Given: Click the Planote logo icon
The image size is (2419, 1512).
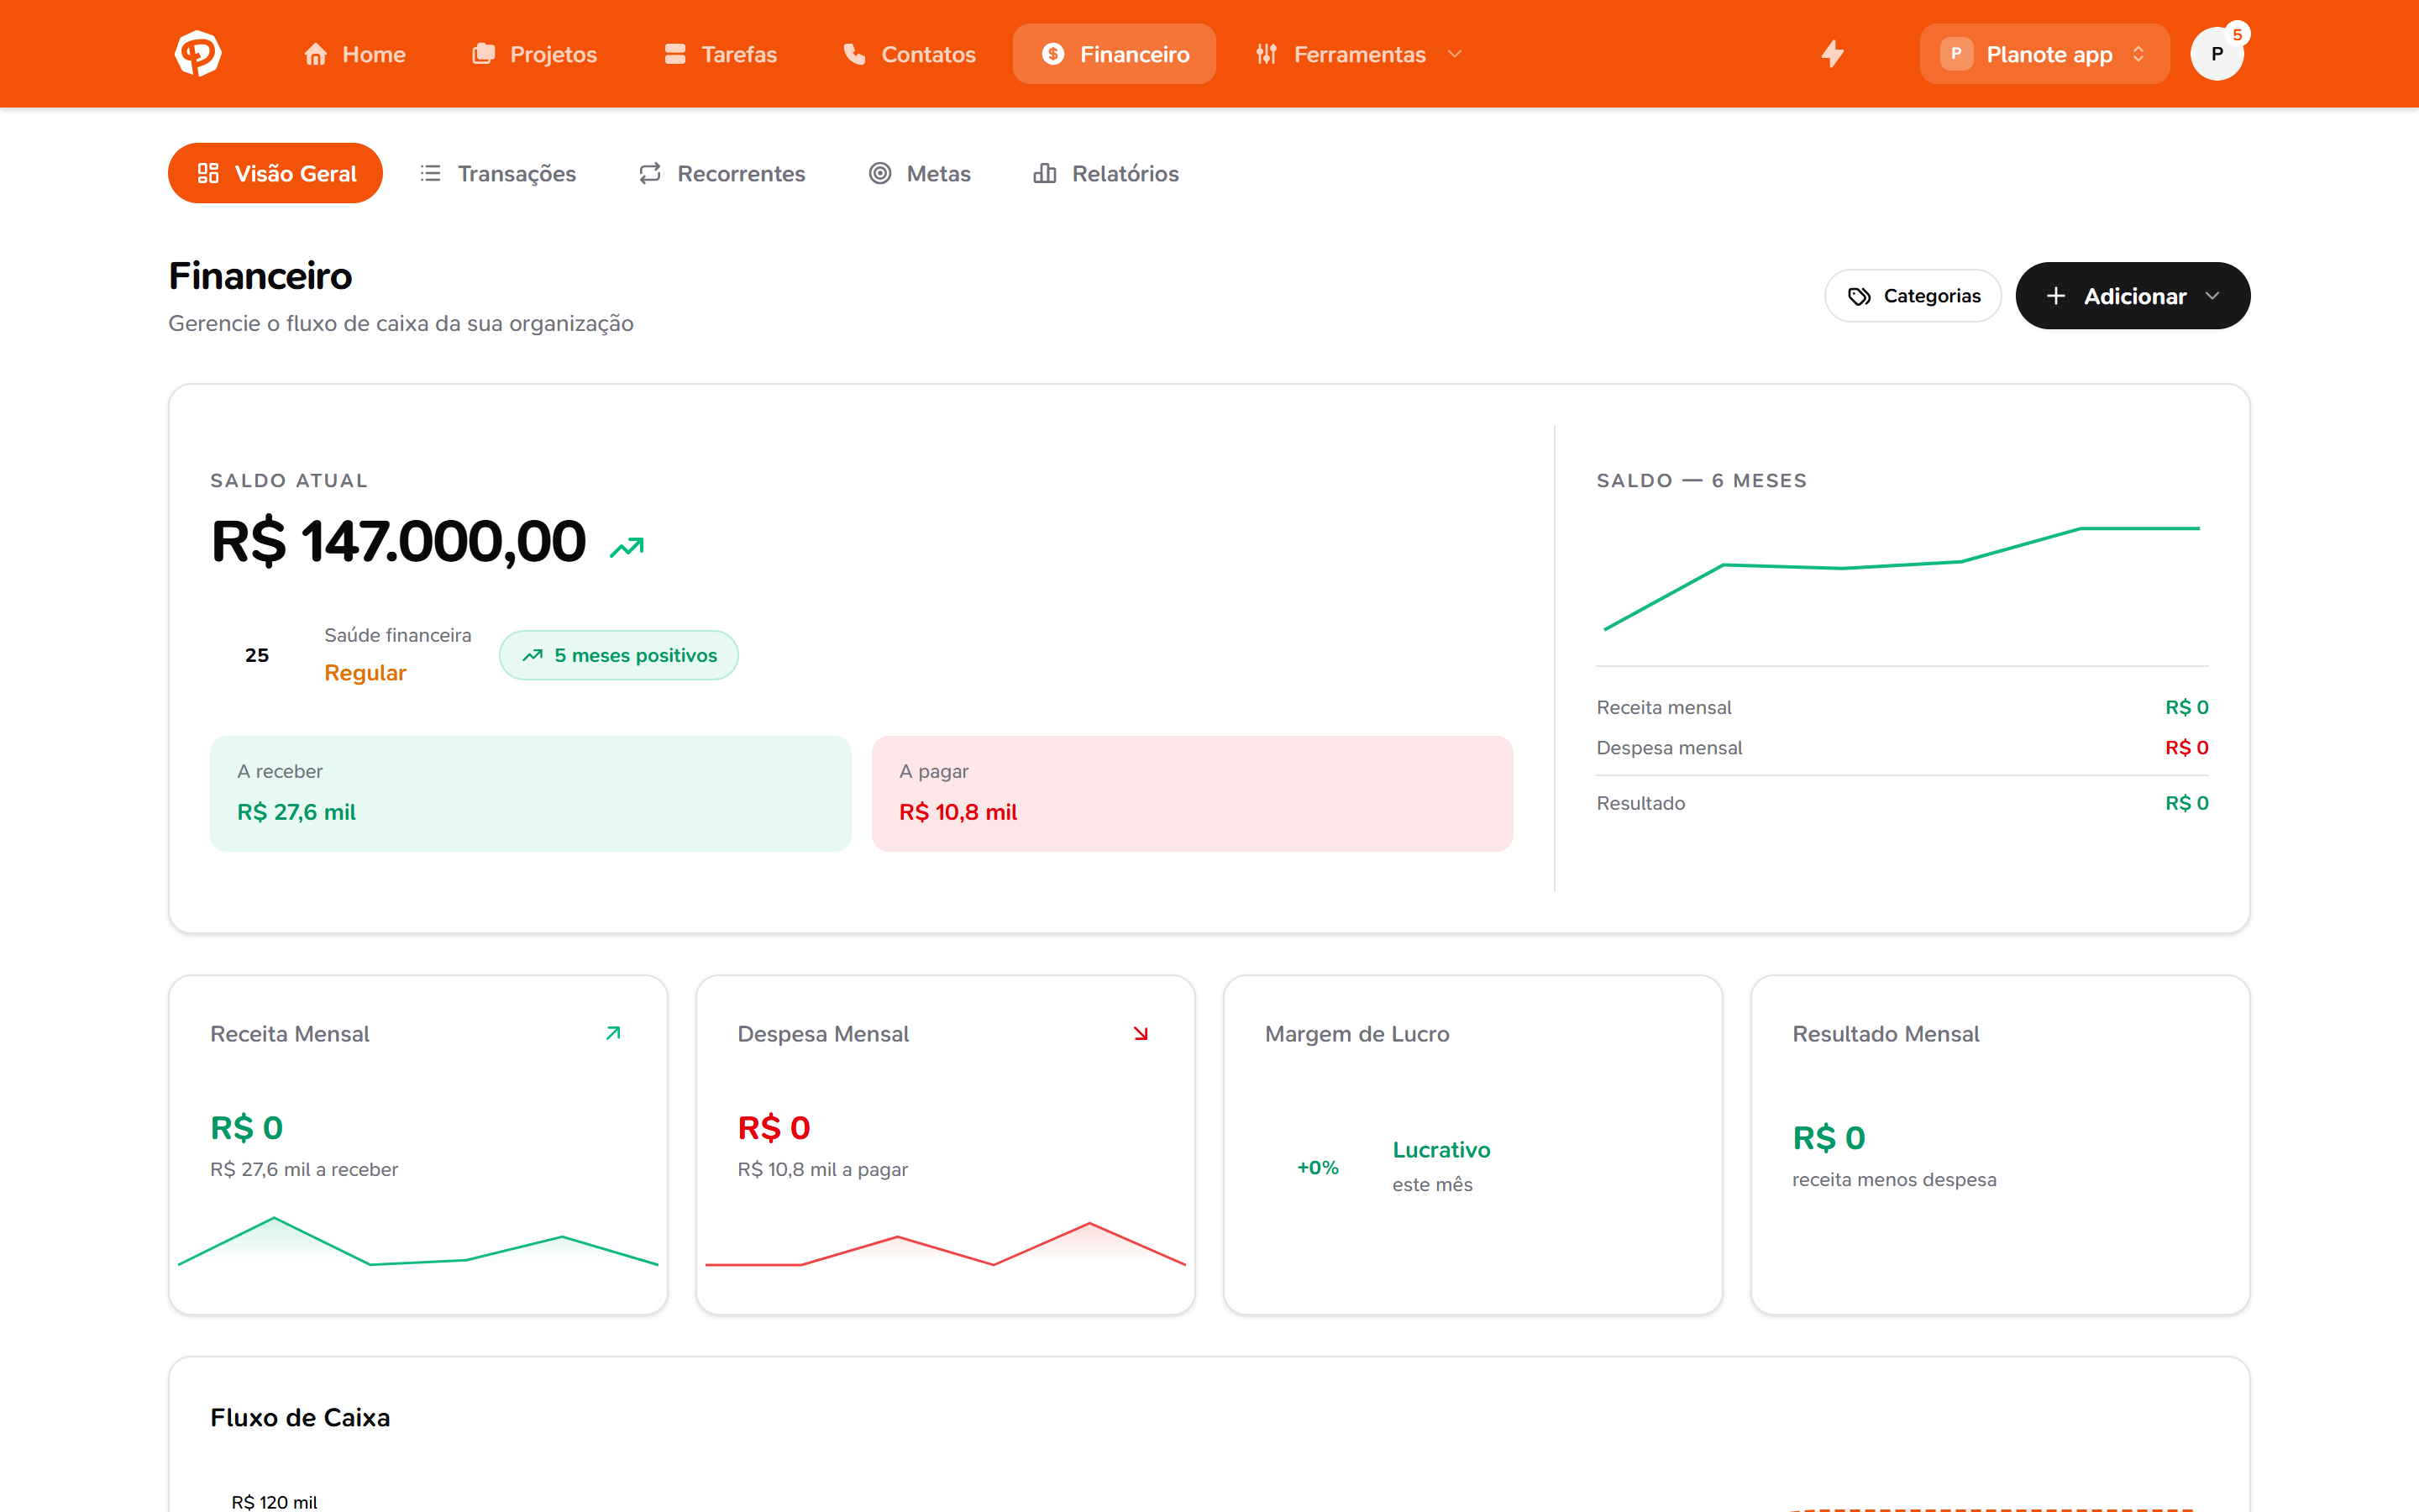Looking at the screenshot, I should 198,54.
